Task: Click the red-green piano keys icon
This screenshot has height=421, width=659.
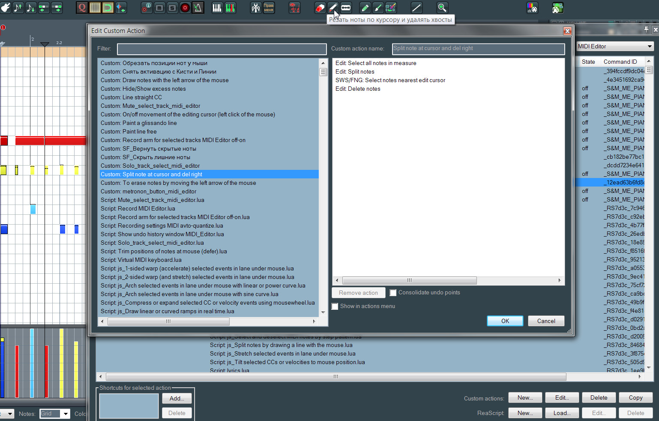Action: (230, 8)
